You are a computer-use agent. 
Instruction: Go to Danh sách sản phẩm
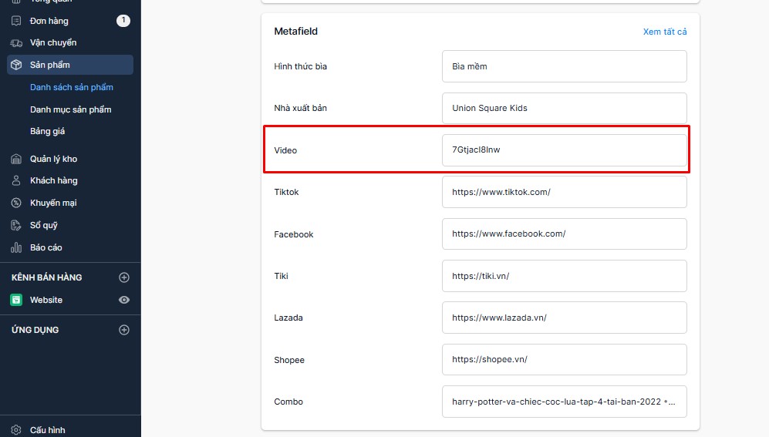(72, 87)
